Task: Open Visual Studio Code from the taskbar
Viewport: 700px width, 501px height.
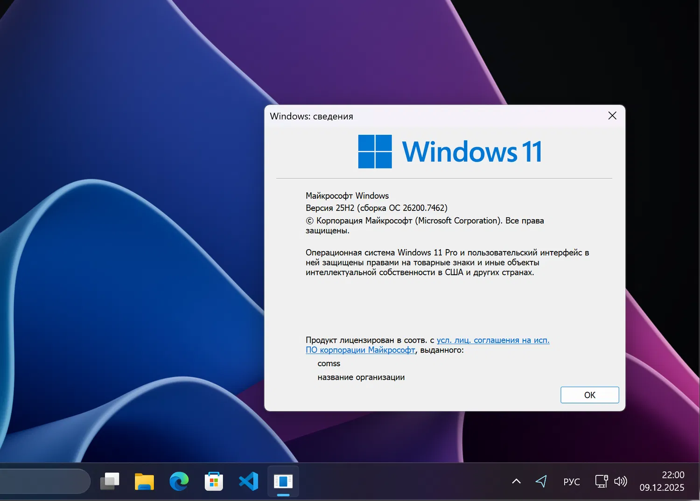Action: [x=248, y=481]
